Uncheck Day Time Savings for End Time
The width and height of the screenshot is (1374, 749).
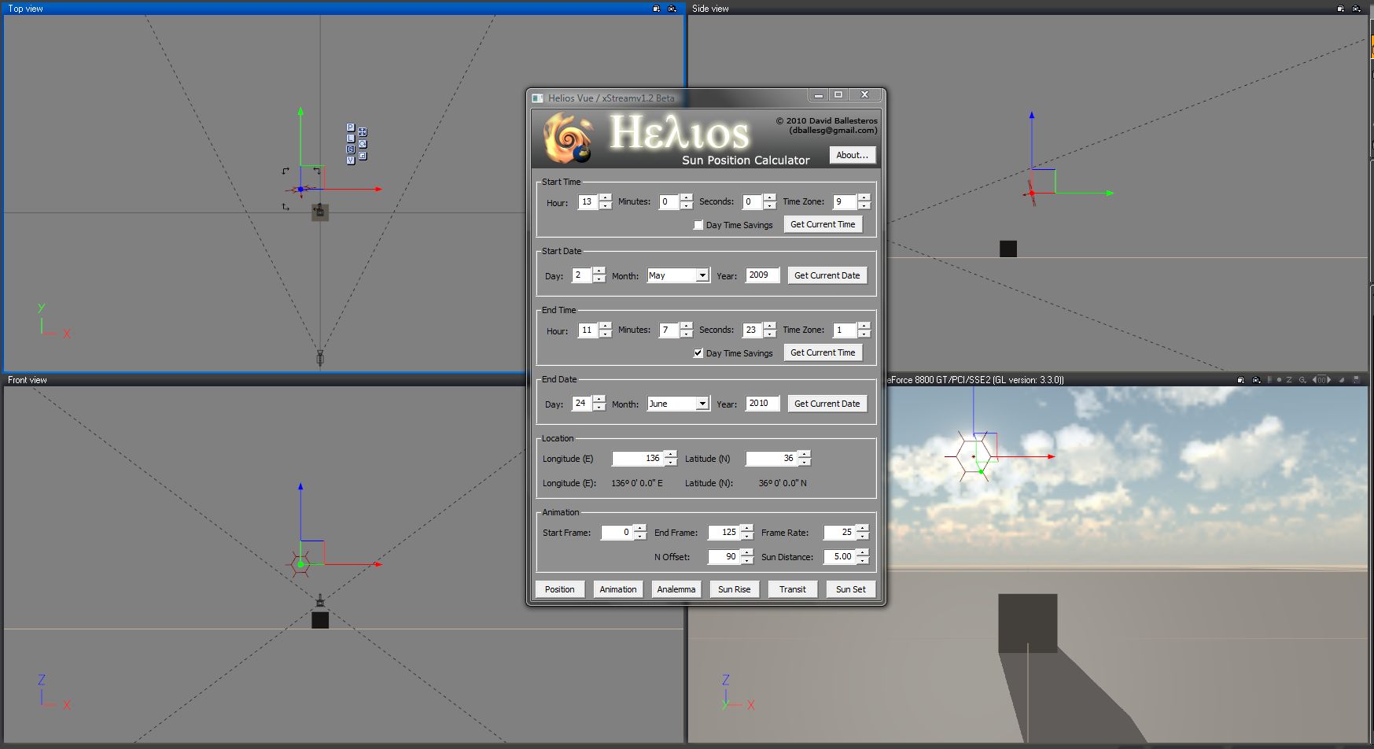(x=698, y=353)
